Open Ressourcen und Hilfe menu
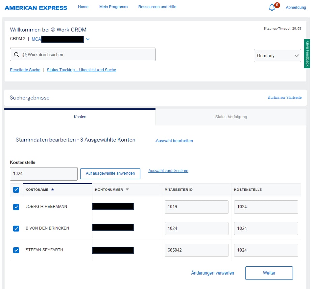 (157, 7)
